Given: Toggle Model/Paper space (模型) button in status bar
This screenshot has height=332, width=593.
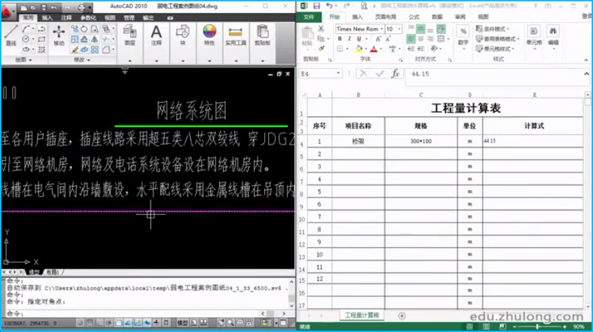Looking at the screenshot, I should coord(182,322).
